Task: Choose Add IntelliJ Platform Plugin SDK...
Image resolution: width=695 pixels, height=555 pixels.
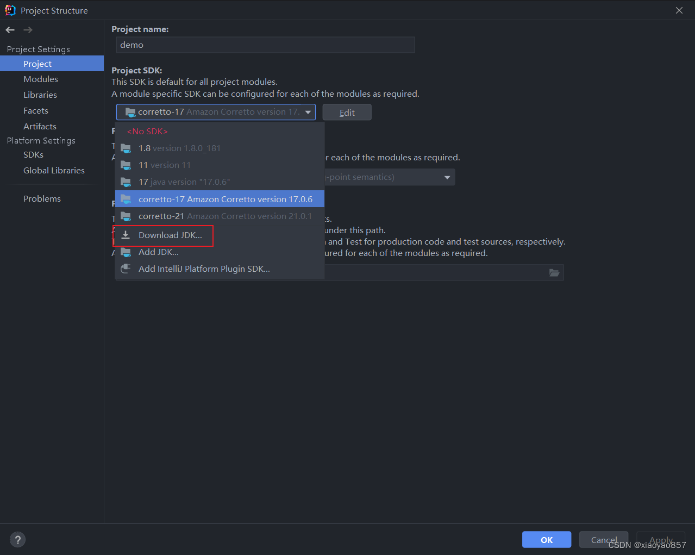Action: tap(220, 269)
